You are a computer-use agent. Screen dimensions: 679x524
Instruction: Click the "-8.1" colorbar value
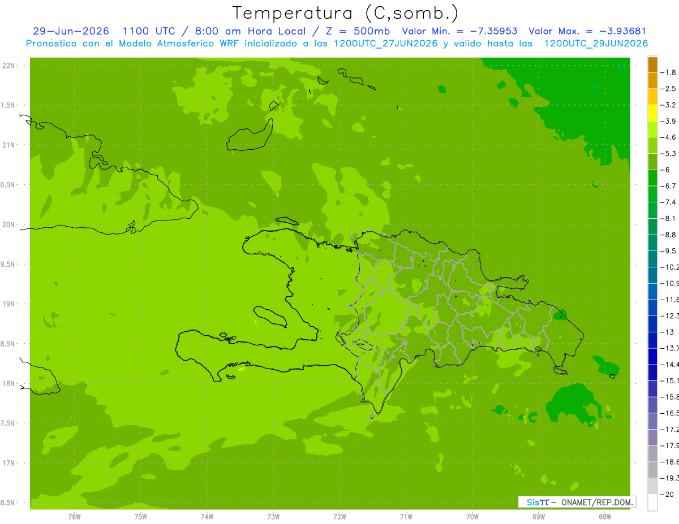pyautogui.click(x=668, y=218)
